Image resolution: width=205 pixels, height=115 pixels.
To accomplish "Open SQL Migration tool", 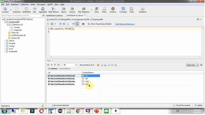I will 84,10.
